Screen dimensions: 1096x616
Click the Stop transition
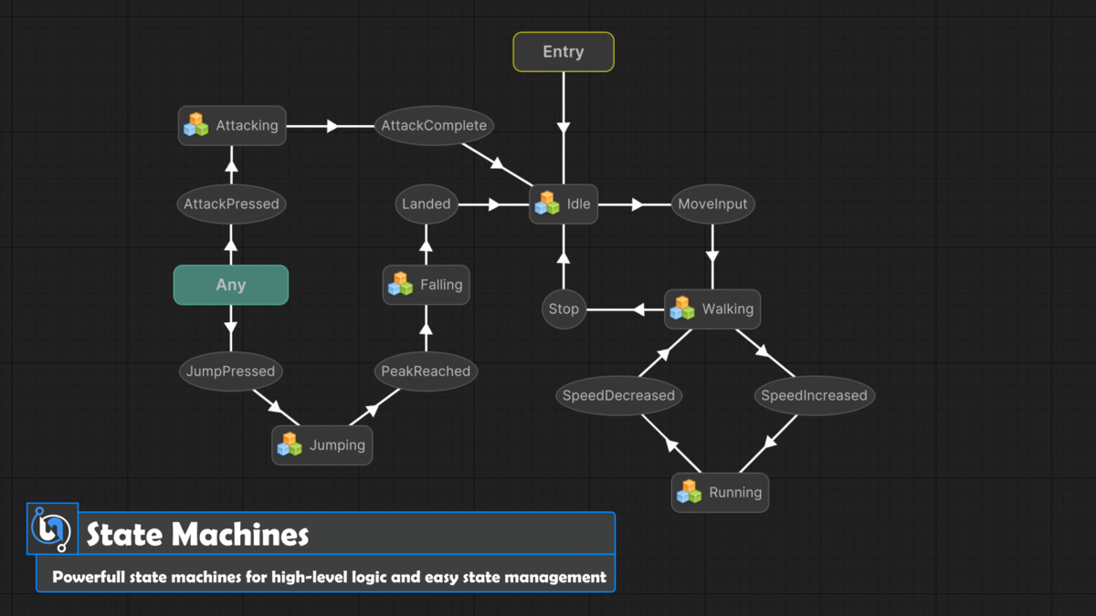564,308
